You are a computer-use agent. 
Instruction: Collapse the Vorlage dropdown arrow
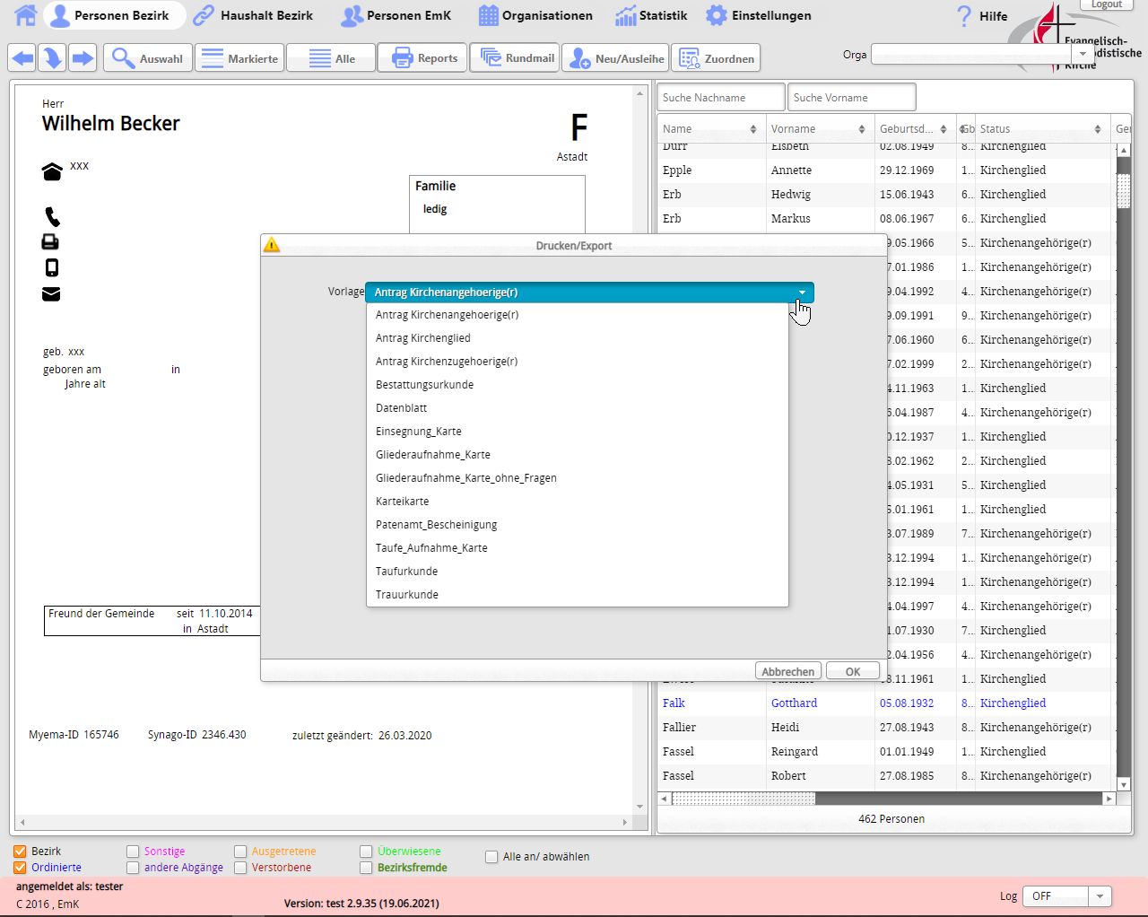pyautogui.click(x=802, y=293)
